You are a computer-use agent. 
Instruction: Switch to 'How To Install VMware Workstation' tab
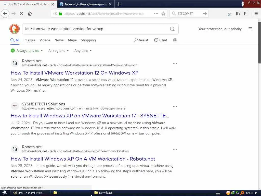point(28,4)
